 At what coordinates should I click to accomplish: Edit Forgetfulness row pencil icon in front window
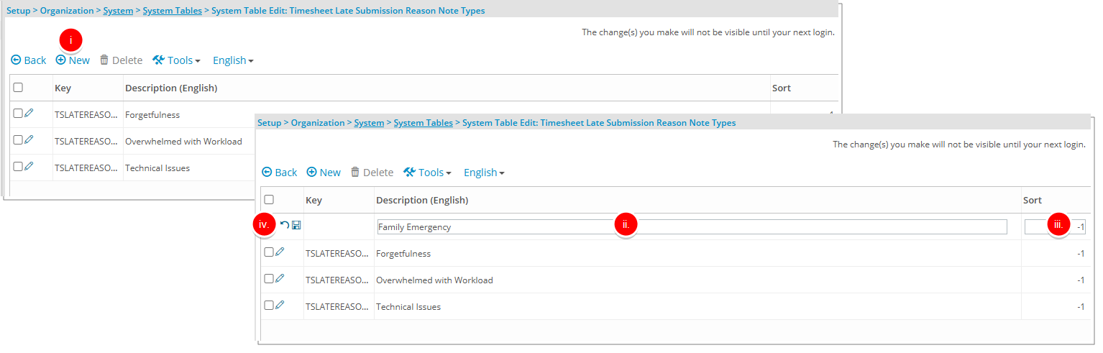tap(280, 252)
